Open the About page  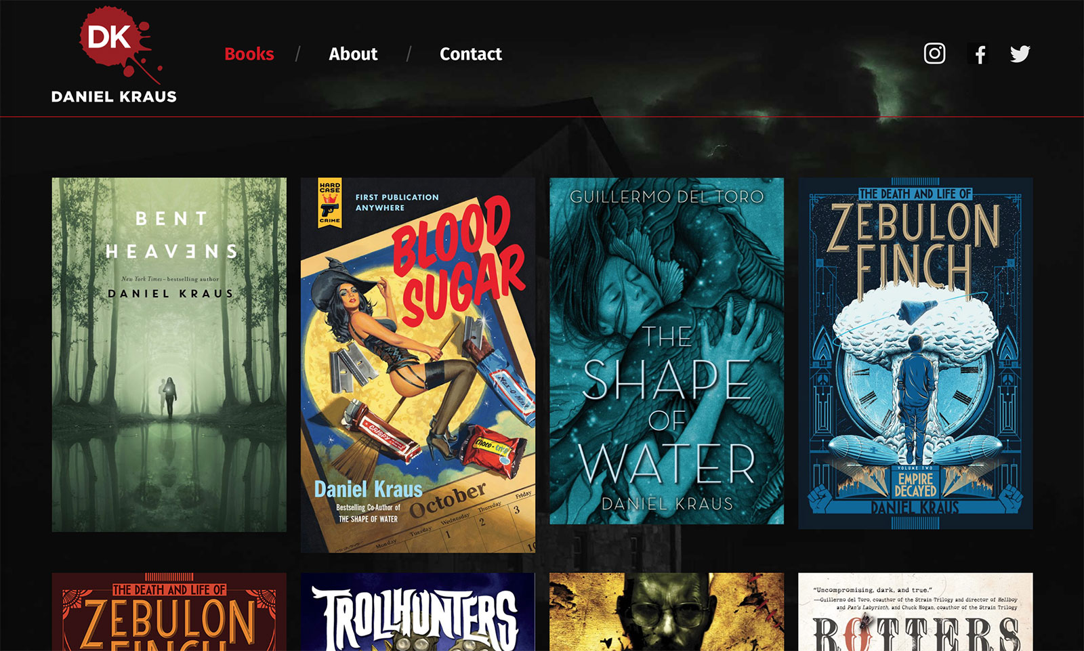(x=353, y=54)
